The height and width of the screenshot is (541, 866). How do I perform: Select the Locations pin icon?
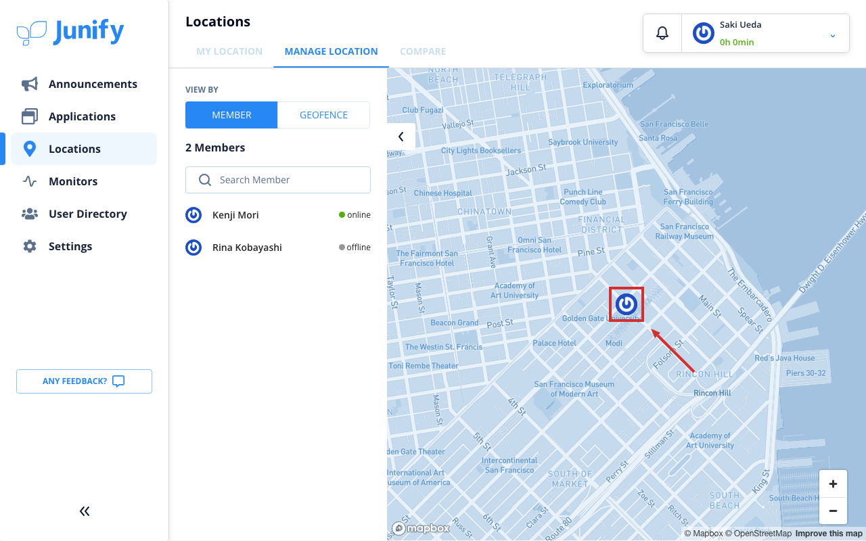(30, 149)
